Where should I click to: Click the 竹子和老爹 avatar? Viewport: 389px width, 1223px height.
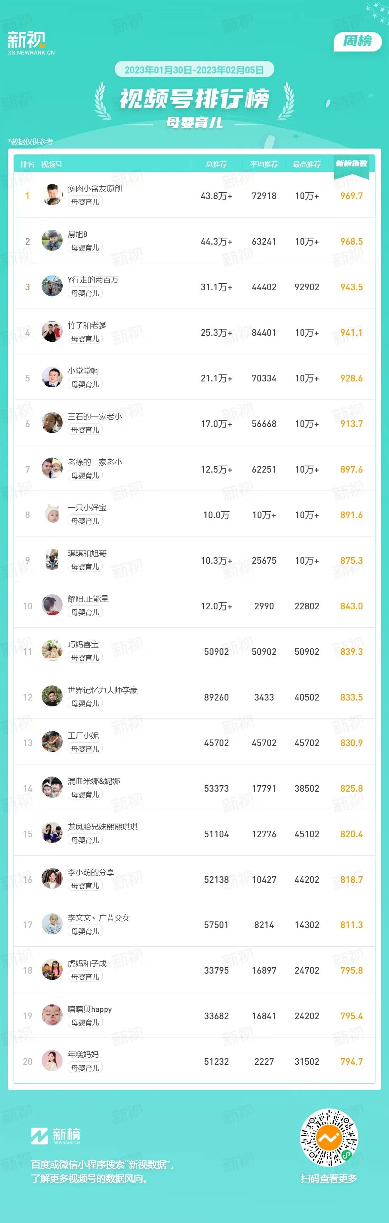coord(52,332)
